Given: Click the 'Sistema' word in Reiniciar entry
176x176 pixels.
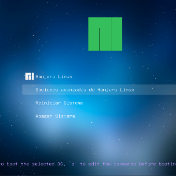Looking at the screenshot, I should (x=73, y=103).
